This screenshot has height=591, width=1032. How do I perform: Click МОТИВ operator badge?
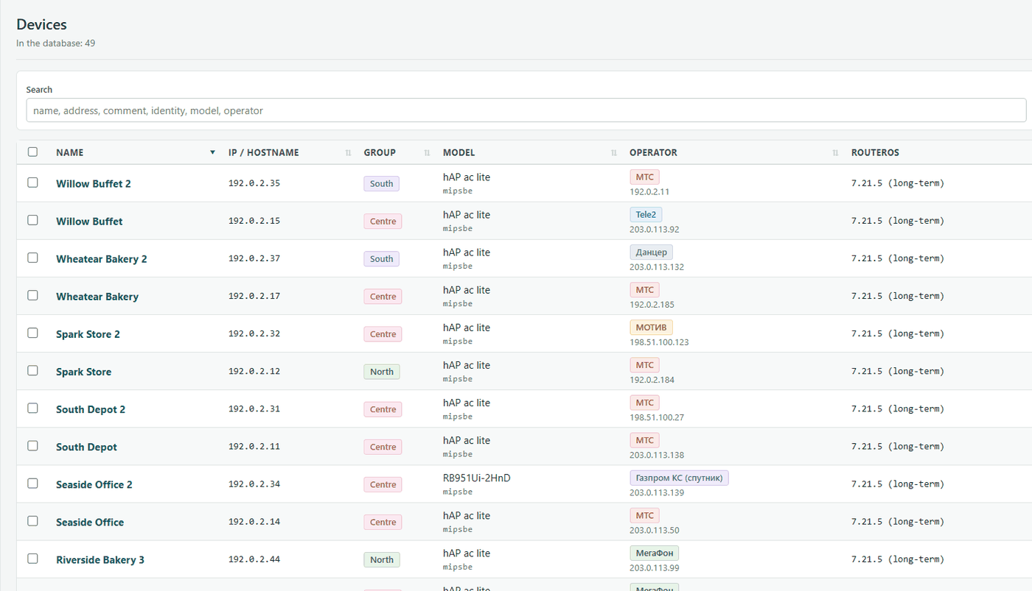pyautogui.click(x=651, y=328)
